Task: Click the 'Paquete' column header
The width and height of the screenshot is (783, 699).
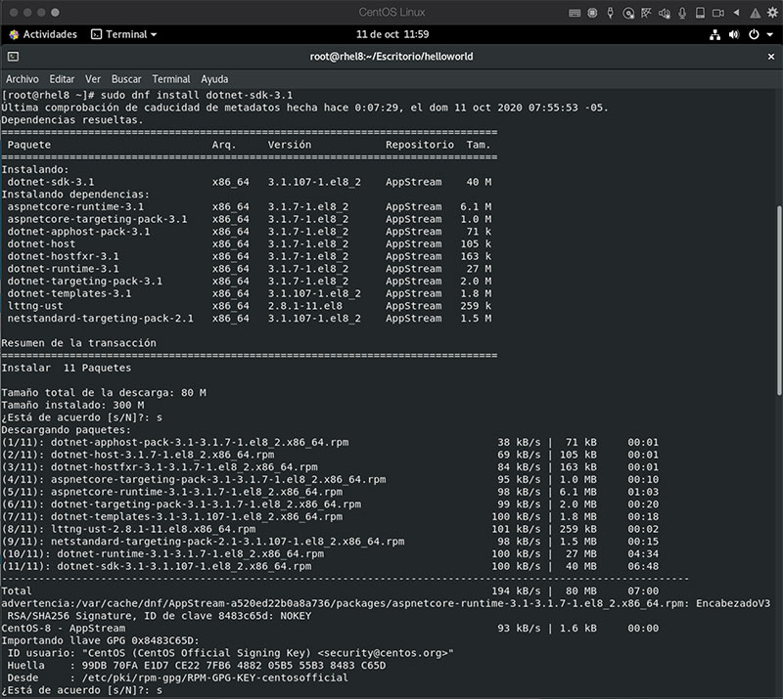Action: 29,145
